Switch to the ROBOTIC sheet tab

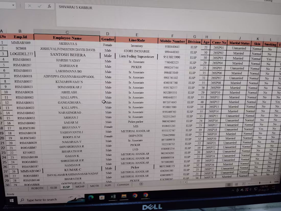point(38,188)
